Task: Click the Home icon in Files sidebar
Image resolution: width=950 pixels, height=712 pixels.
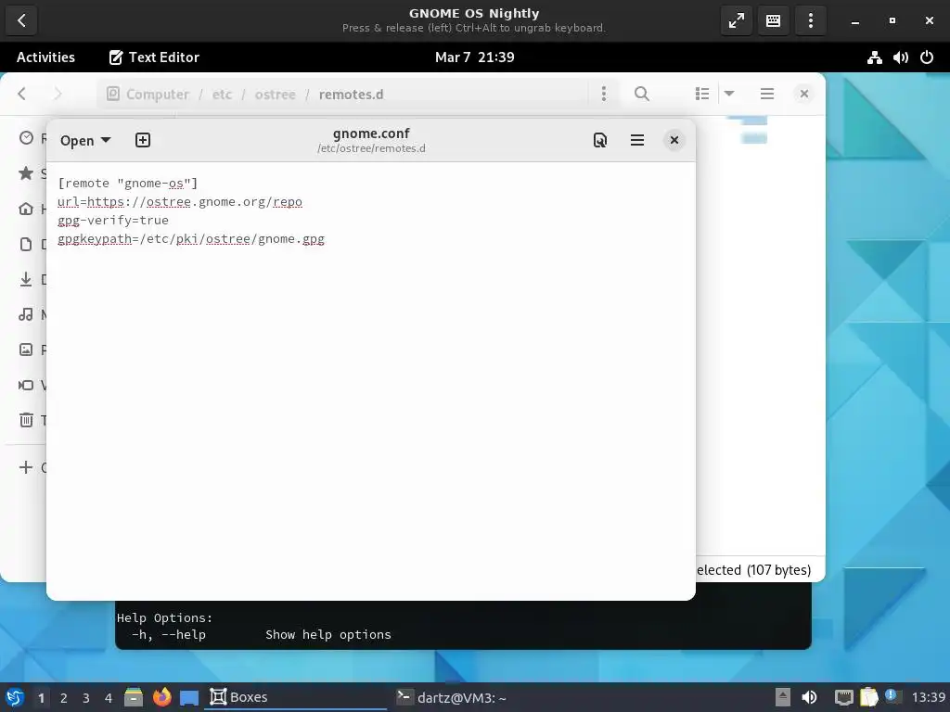Action: pos(26,209)
